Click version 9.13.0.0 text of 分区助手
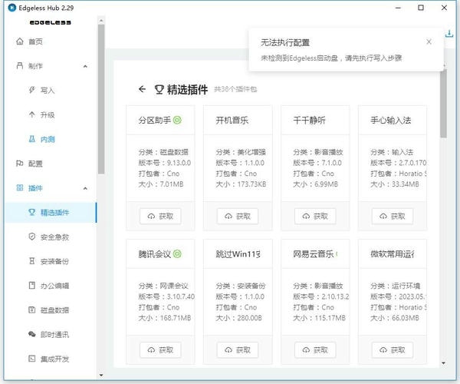 [179, 163]
